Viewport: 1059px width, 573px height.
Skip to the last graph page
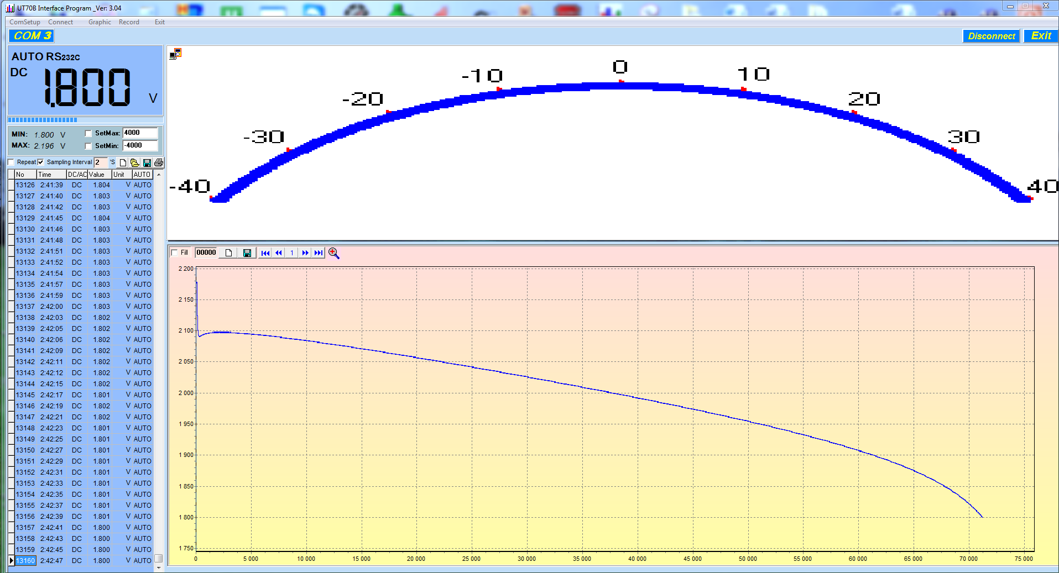[x=319, y=253]
